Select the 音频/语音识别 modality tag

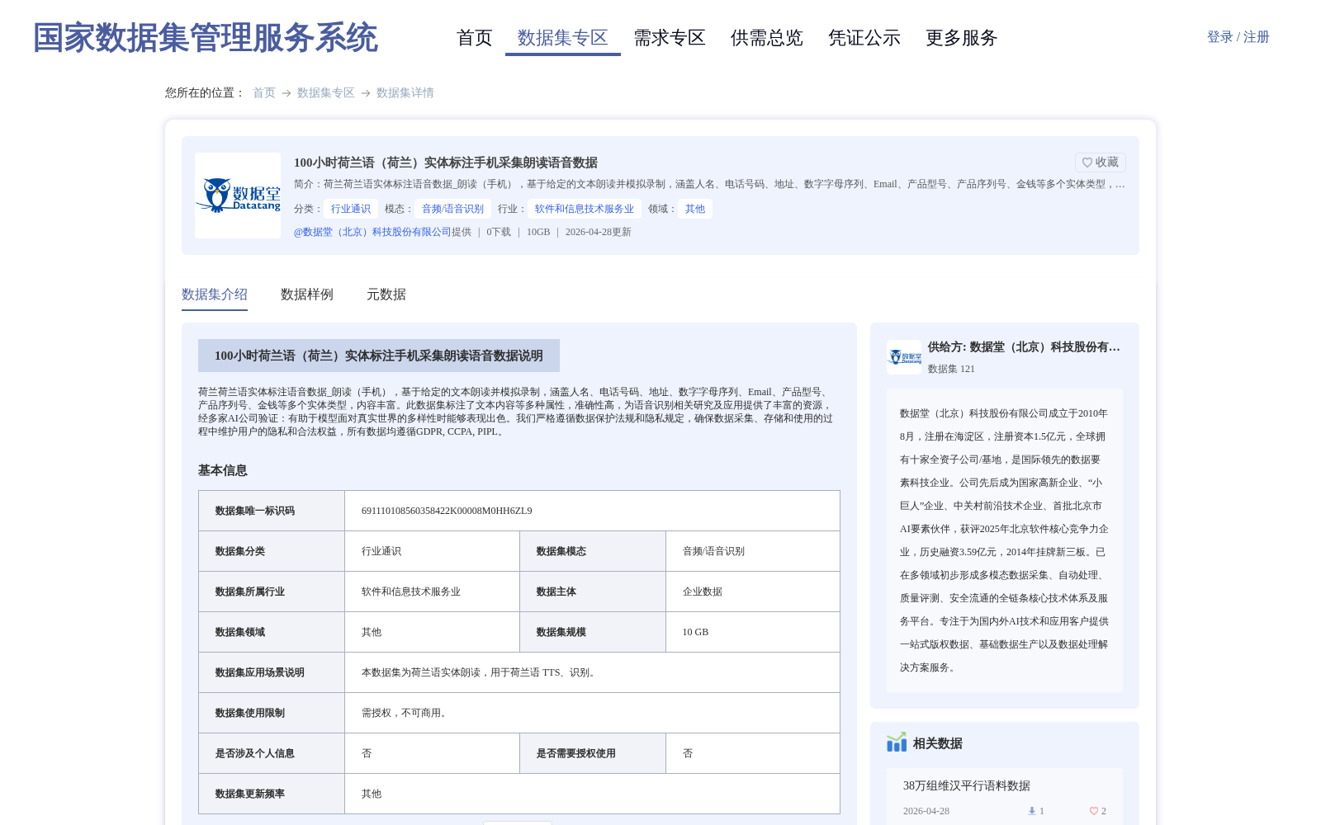coord(453,209)
